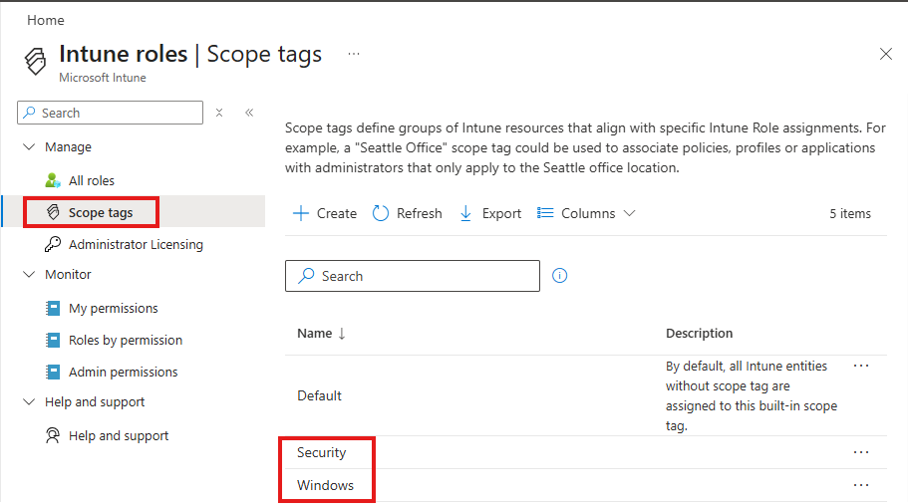Image resolution: width=908 pixels, height=504 pixels.
Task: Refresh the scope tags list
Action: [x=408, y=213]
